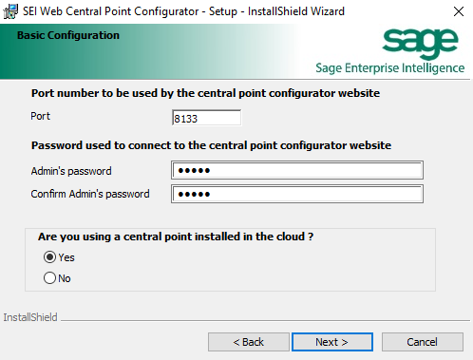Click into the Confirm Admin's password field
This screenshot has width=473, height=360.
[x=297, y=194]
